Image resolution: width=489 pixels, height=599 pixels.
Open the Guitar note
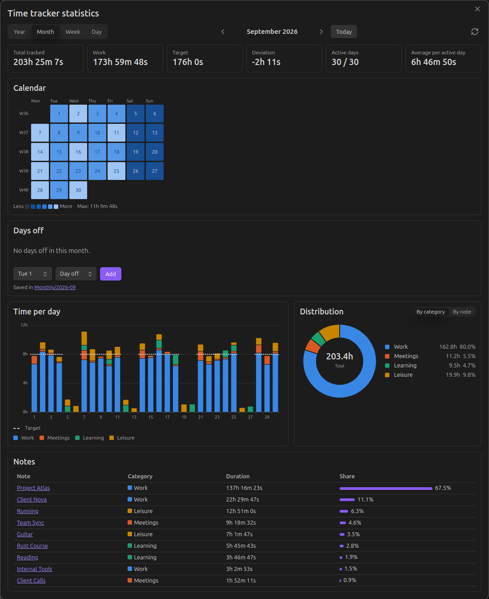point(25,534)
